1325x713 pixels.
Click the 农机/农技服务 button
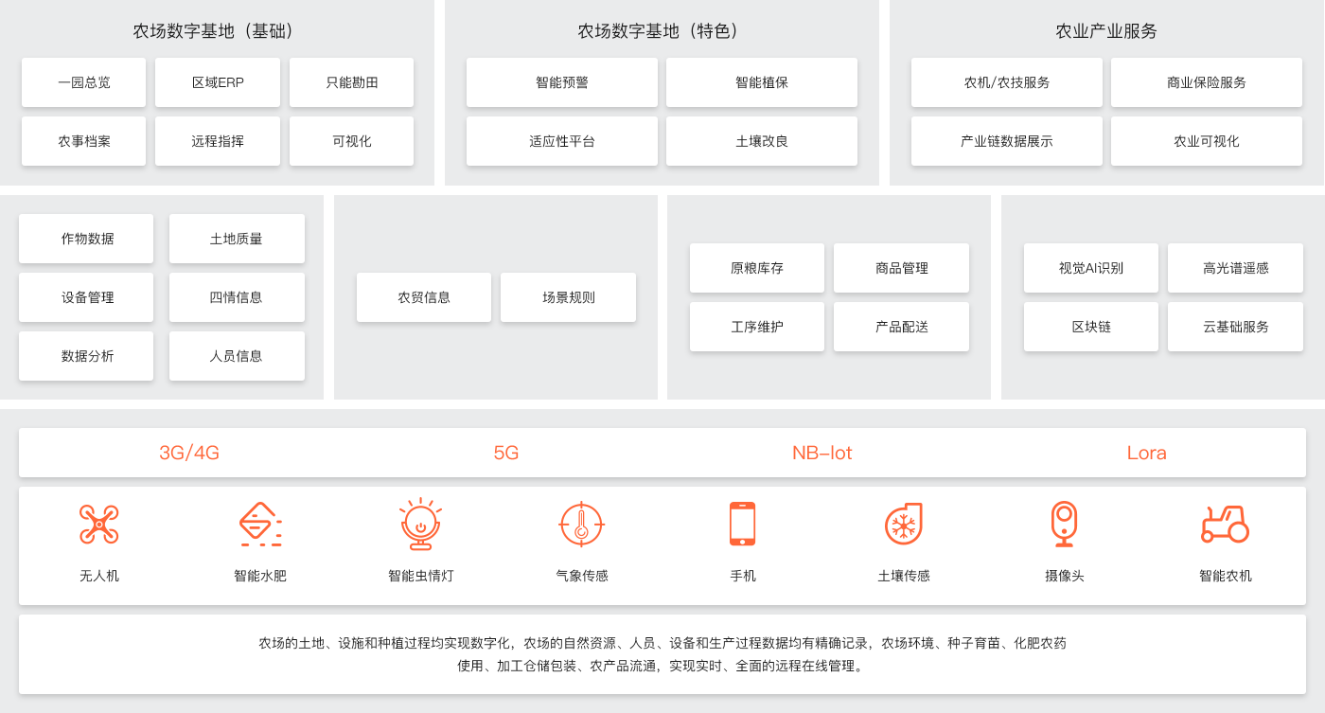click(1007, 82)
